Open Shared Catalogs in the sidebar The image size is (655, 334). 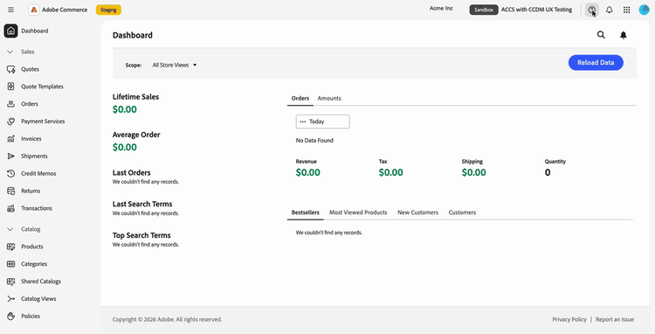pos(41,282)
